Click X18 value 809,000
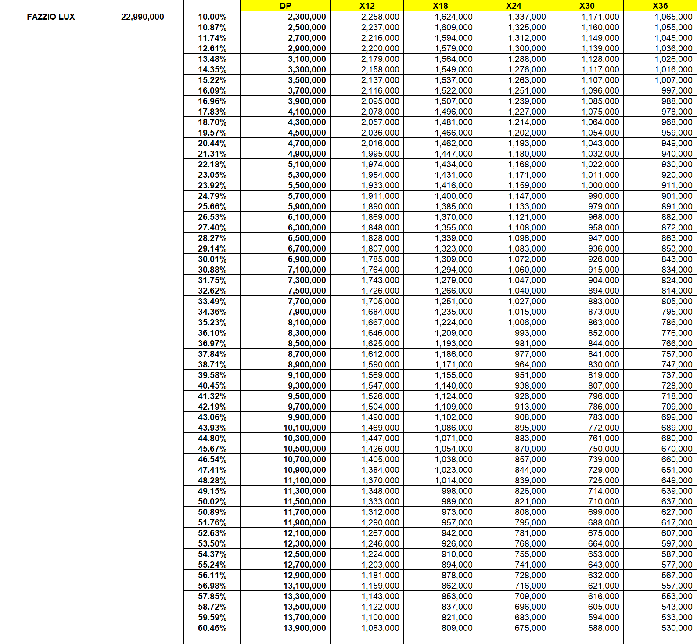This screenshot has height=644, width=697. pos(440,628)
